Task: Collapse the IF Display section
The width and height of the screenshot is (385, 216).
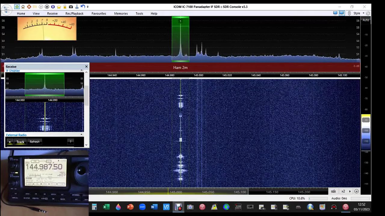Action: pyautogui.click(x=82, y=70)
